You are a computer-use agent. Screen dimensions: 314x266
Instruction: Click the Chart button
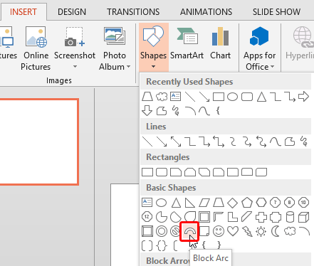(x=221, y=43)
